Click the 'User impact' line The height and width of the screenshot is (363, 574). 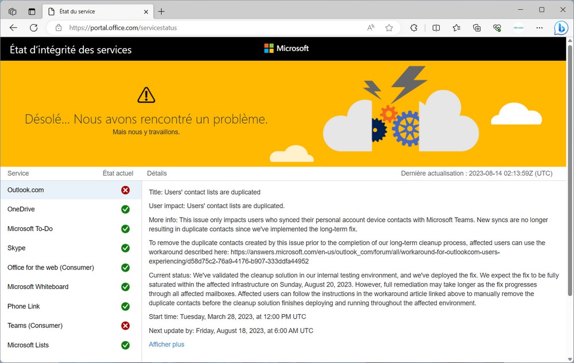[x=216, y=206]
